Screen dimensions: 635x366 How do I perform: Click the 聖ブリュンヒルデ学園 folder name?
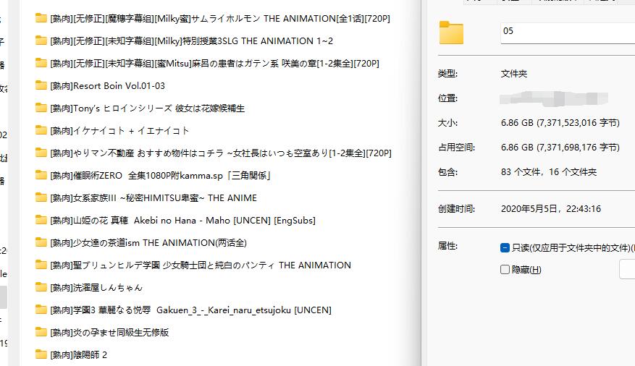[201, 265]
